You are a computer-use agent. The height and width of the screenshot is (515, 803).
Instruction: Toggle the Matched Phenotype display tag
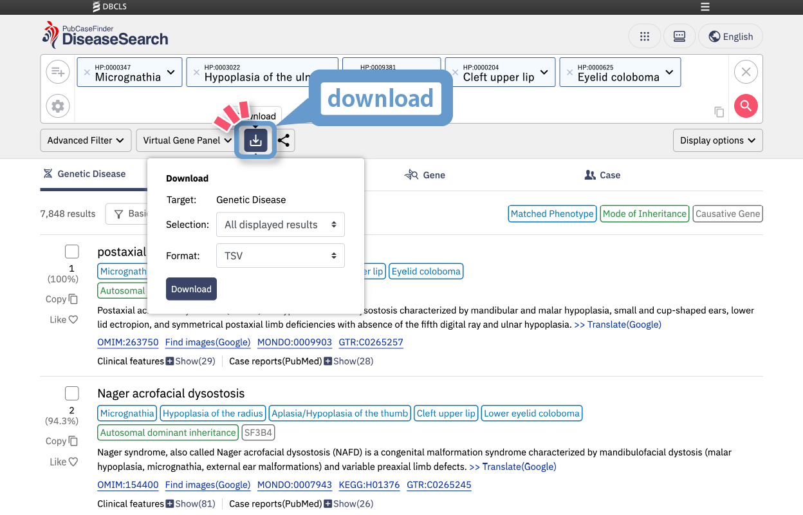(x=552, y=214)
